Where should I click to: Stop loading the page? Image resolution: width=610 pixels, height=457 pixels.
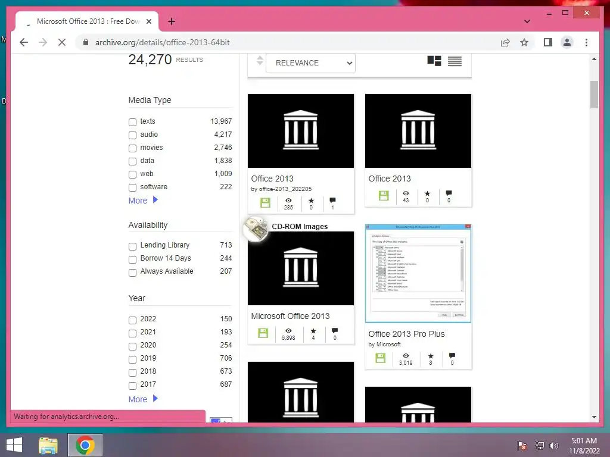coord(62,42)
